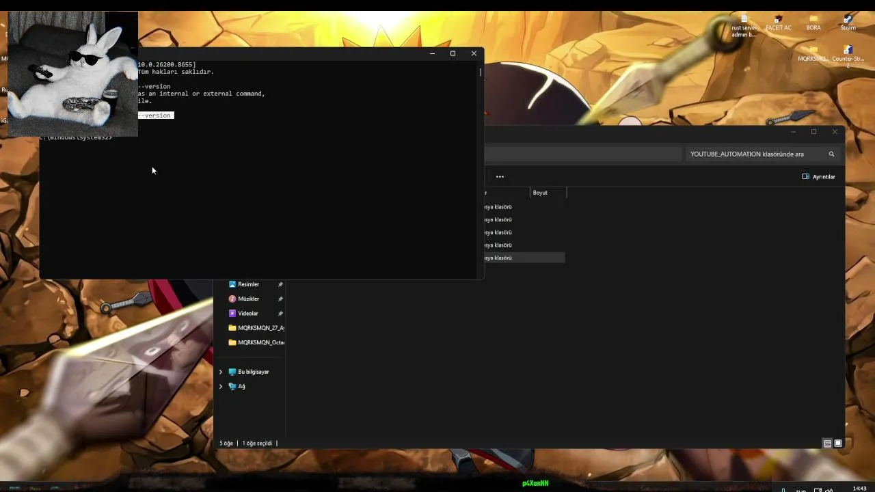Focus the YOUTUBE_AUTOMATION klasöründe ara search box

point(762,154)
